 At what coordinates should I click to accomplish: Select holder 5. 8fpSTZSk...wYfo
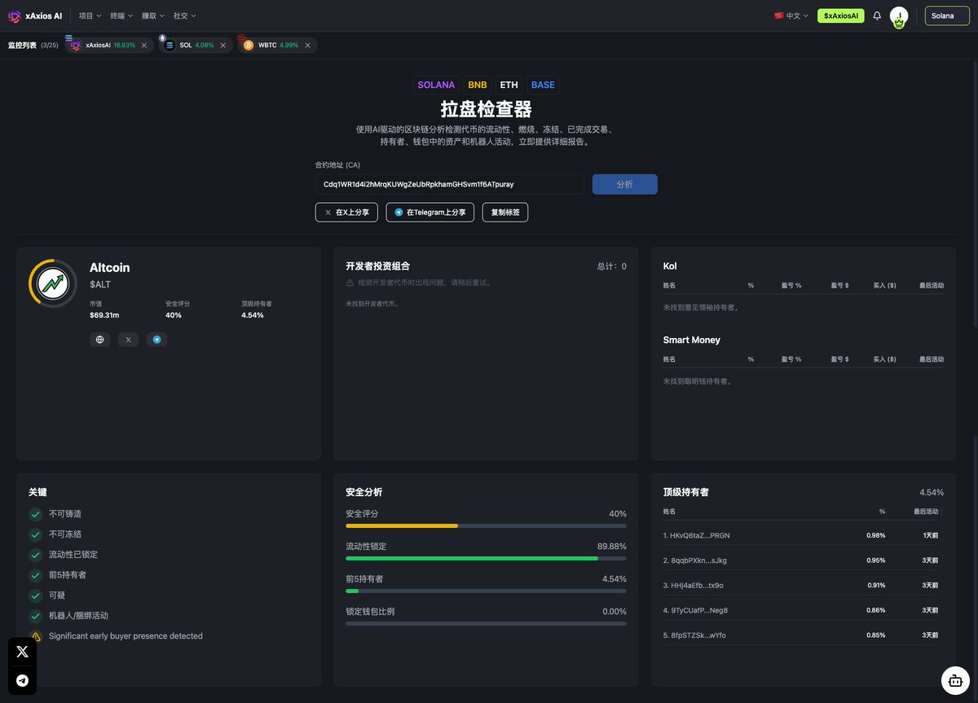click(695, 635)
